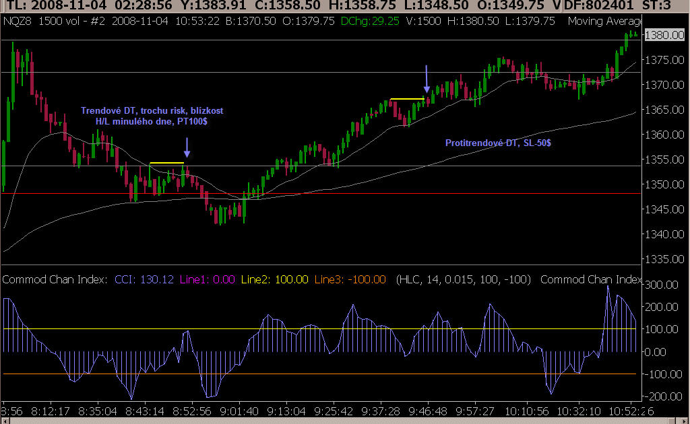Image resolution: width=690 pixels, height=424 pixels.
Task: Click the 'ST:3' entry in the top bar
Action: [656, 5]
